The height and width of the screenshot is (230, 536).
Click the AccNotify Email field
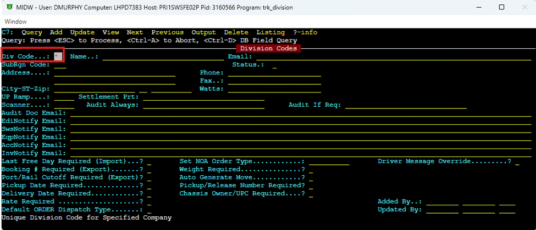tap(301, 145)
